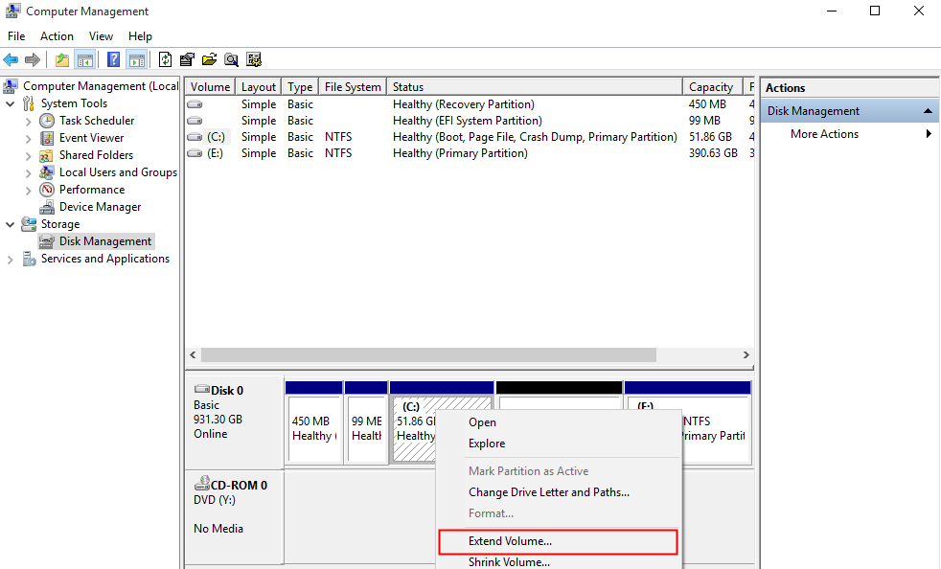Image resolution: width=941 pixels, height=569 pixels.
Task: Click the Refresh toolbar icon
Action: pos(165,59)
